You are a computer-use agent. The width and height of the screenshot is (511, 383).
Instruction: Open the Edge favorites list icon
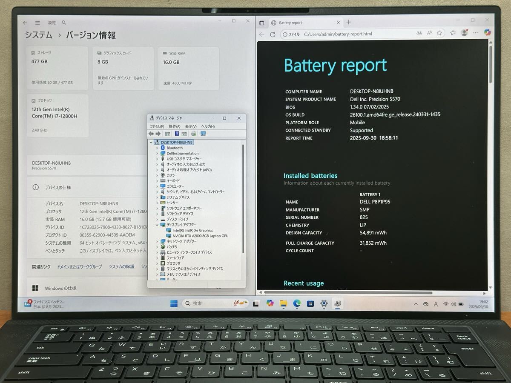(x=453, y=33)
